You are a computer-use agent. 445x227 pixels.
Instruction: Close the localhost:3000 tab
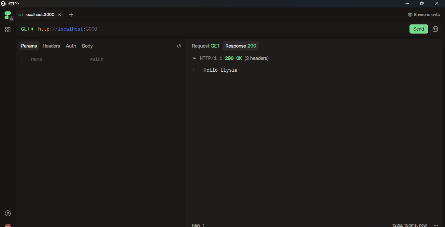[x=60, y=15]
